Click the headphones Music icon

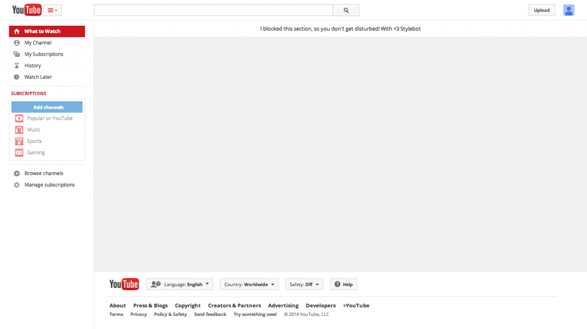(x=19, y=130)
